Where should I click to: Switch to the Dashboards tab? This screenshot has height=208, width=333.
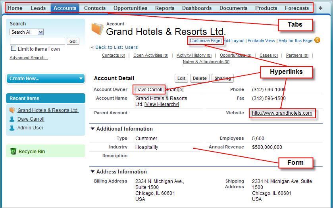coord(197,8)
